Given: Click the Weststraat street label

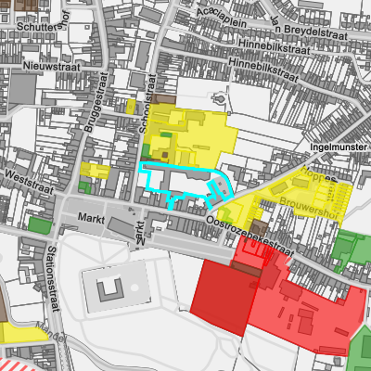Looking at the screenshot, I should point(30,182).
